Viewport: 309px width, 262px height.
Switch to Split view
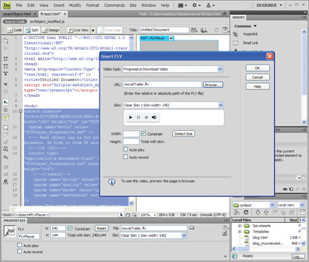[32, 30]
